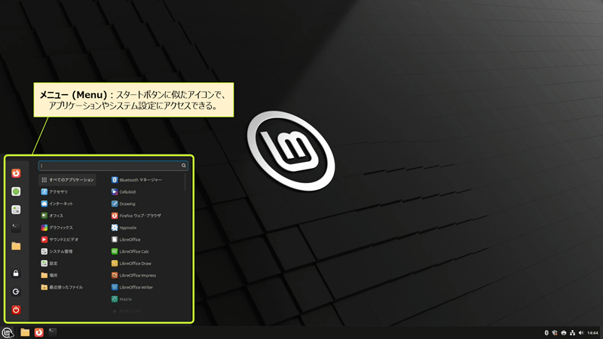Select the アクセサリ category
The width and height of the screenshot is (603, 339).
coord(68,192)
